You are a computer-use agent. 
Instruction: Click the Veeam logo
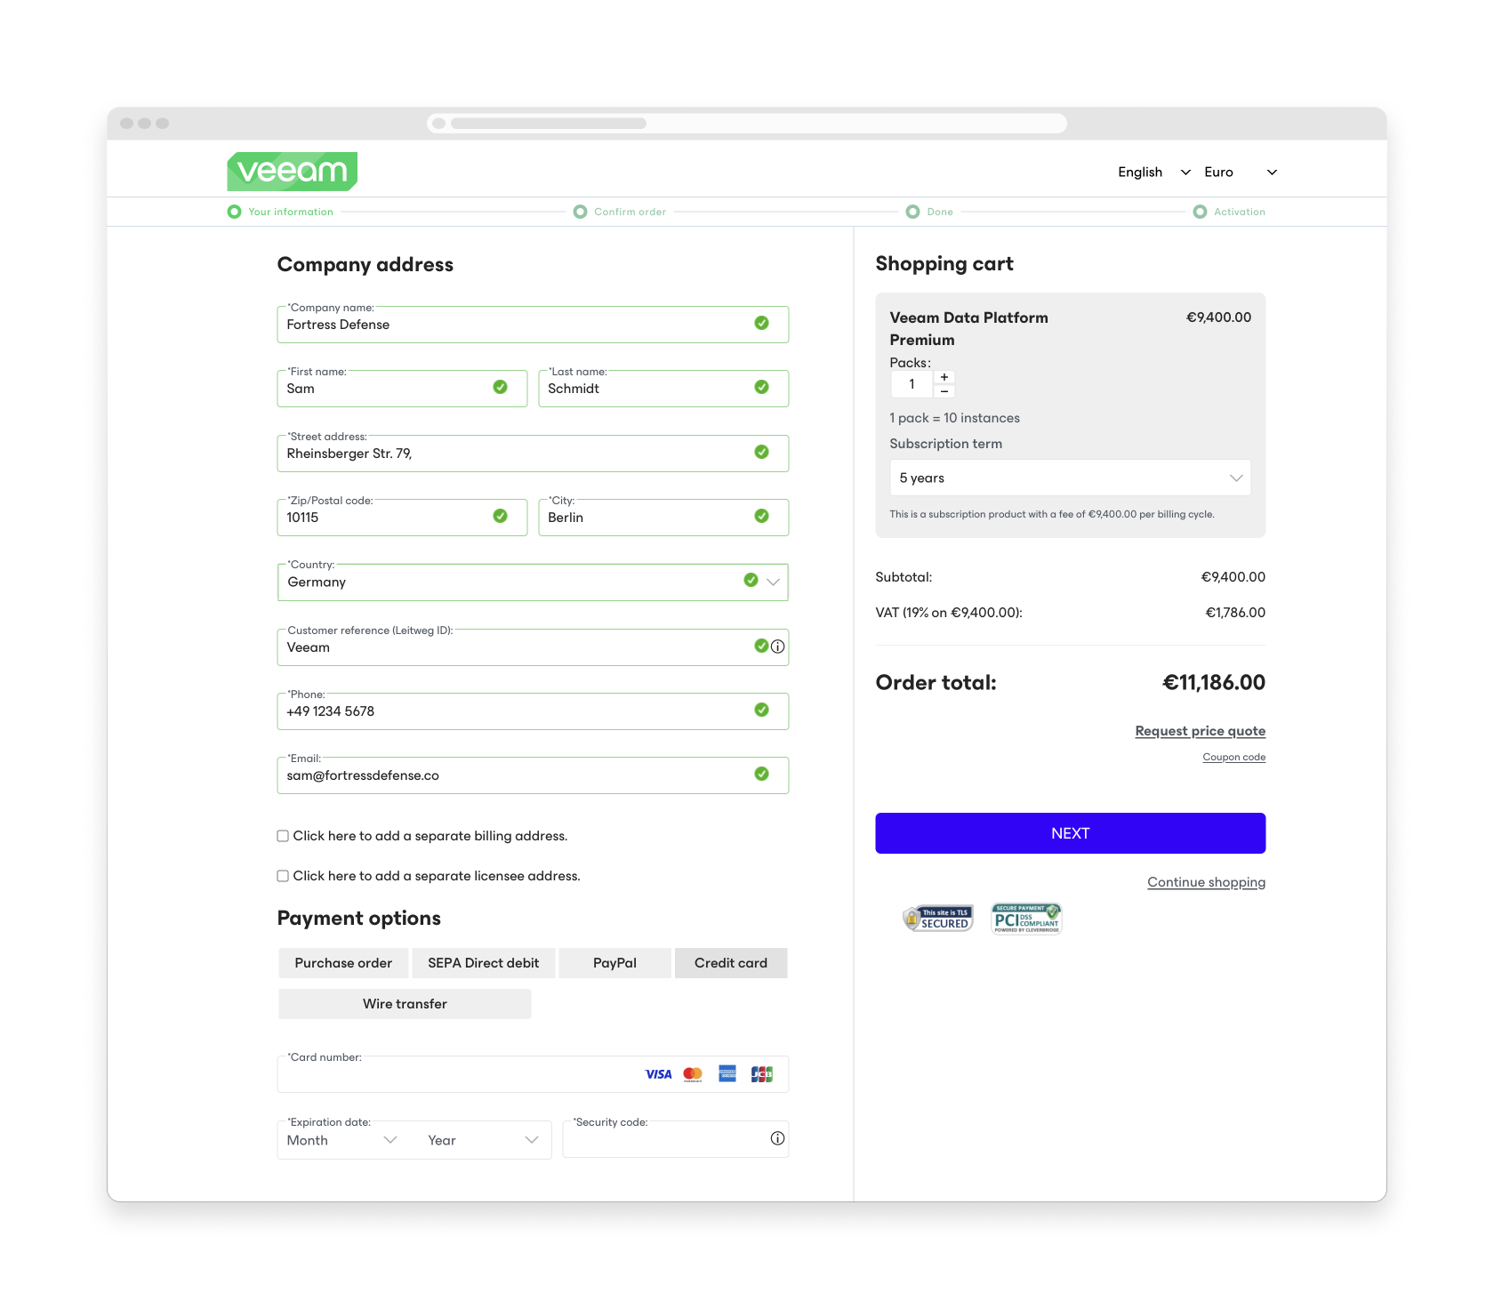tap(292, 172)
